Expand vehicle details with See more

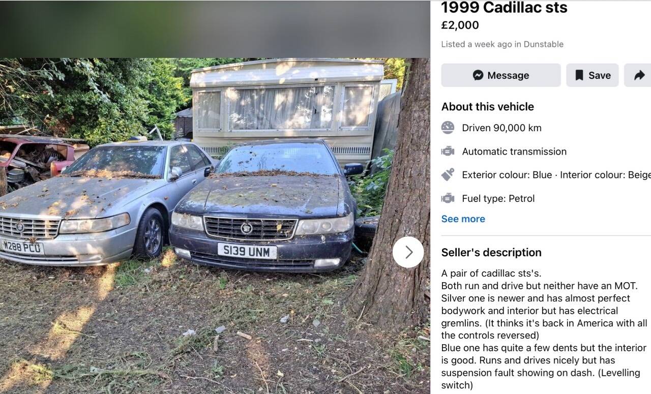(463, 219)
